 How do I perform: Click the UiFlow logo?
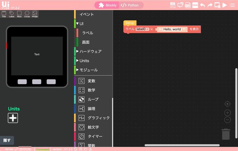click(x=6, y=5)
